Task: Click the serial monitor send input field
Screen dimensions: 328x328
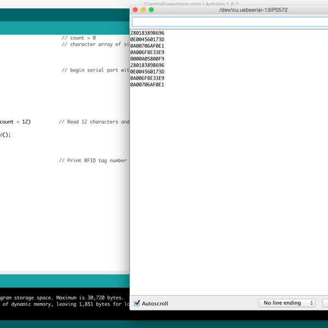Action: coord(230,22)
